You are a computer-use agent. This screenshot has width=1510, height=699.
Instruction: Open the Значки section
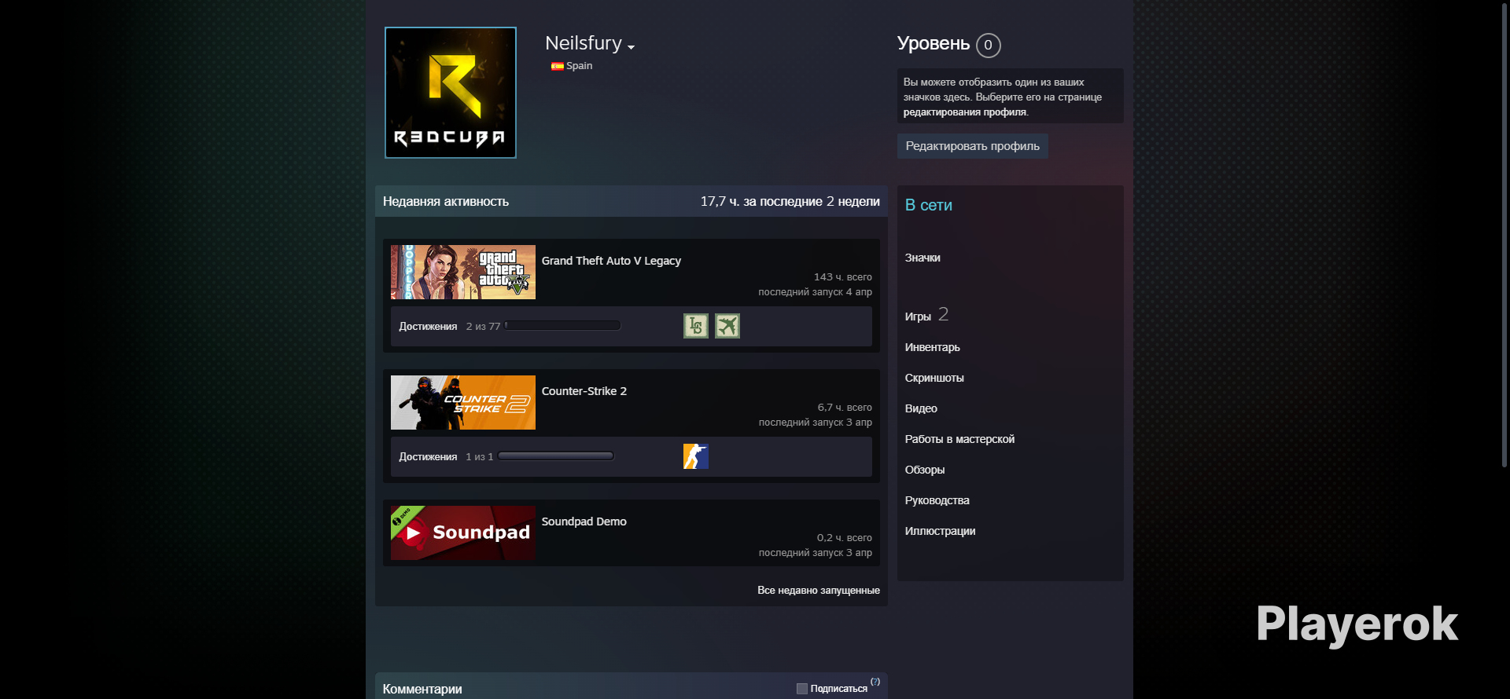pos(923,258)
